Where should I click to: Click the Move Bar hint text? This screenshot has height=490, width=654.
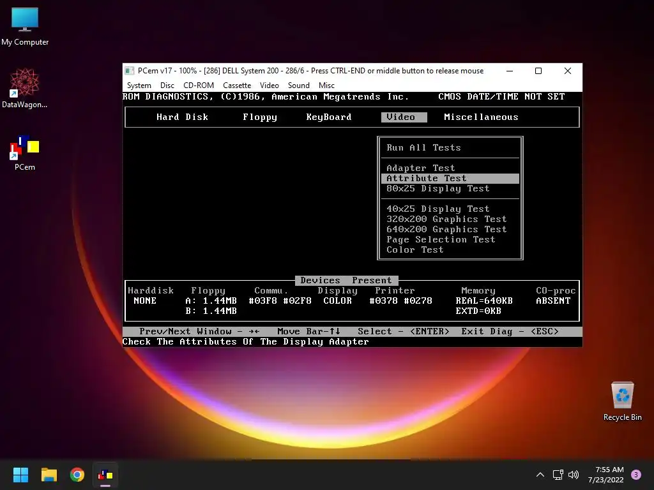pyautogui.click(x=308, y=331)
